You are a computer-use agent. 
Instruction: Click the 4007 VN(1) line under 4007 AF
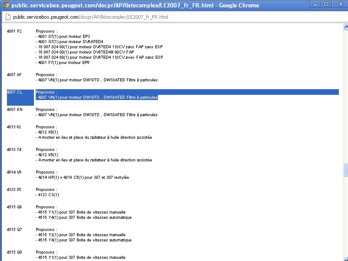click(97, 80)
